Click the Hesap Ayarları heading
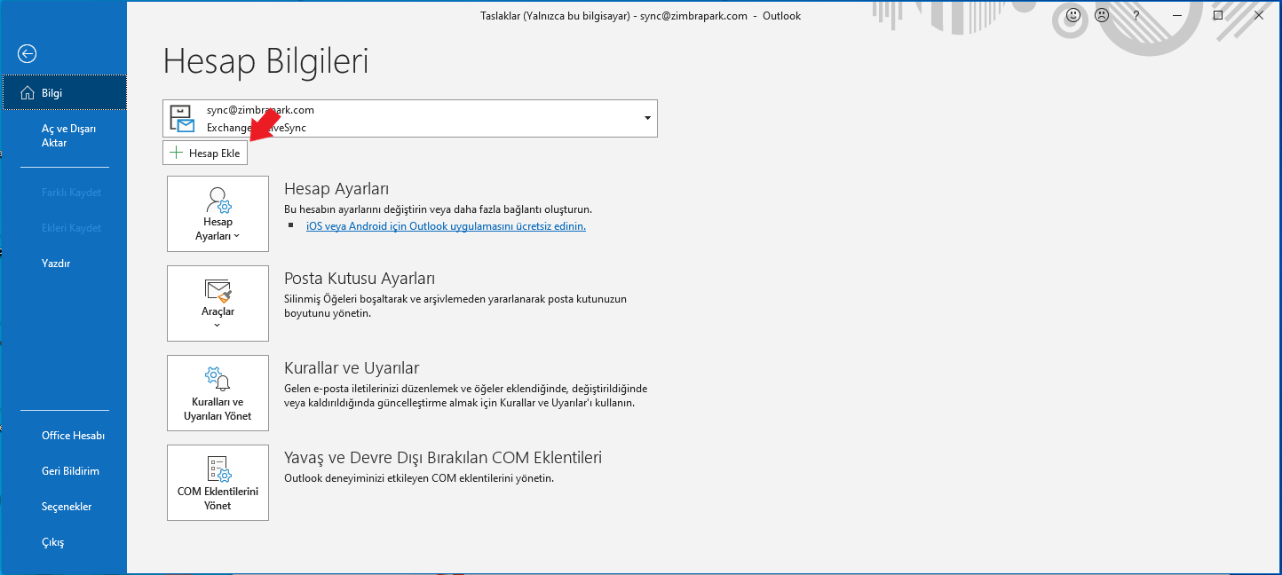The image size is (1282, 575). [x=336, y=189]
